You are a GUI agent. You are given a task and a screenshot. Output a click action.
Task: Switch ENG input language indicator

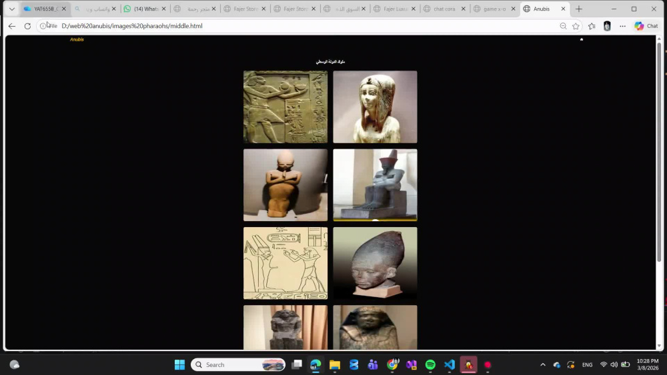pyautogui.click(x=588, y=365)
